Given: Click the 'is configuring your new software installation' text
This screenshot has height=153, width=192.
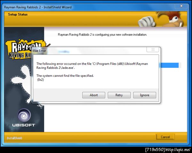Looking at the screenshot, I should pos(120,35).
